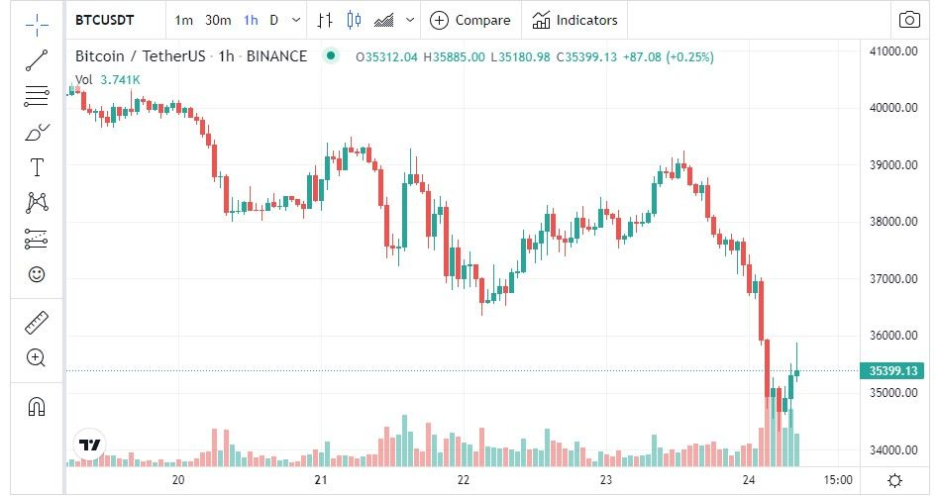Screen dimensions: 939x496
Task: Click the BTCUSDT symbol search field
Action: (105, 20)
